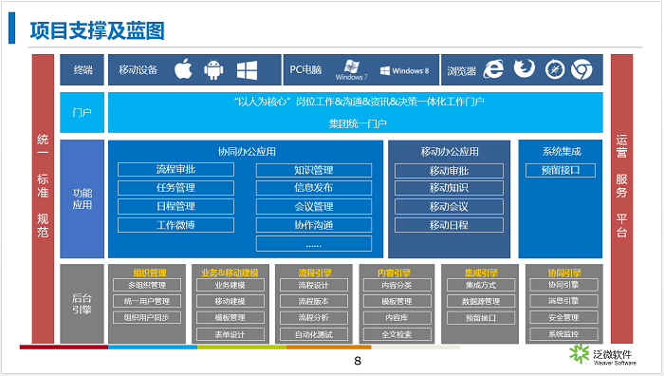Click the 消息引擎 box

[563, 301]
